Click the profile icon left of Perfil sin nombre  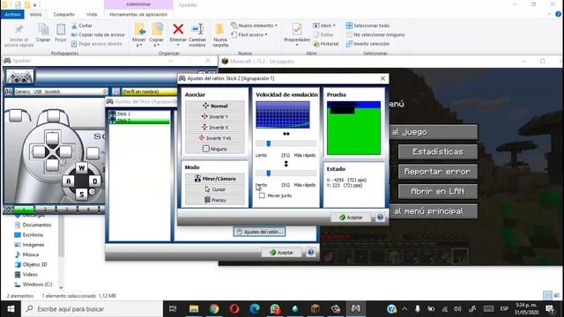tap(116, 92)
